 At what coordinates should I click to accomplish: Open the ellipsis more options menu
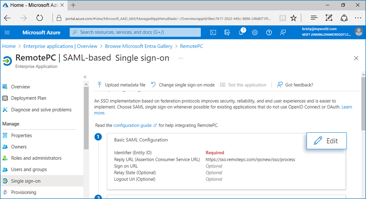pos(181,58)
